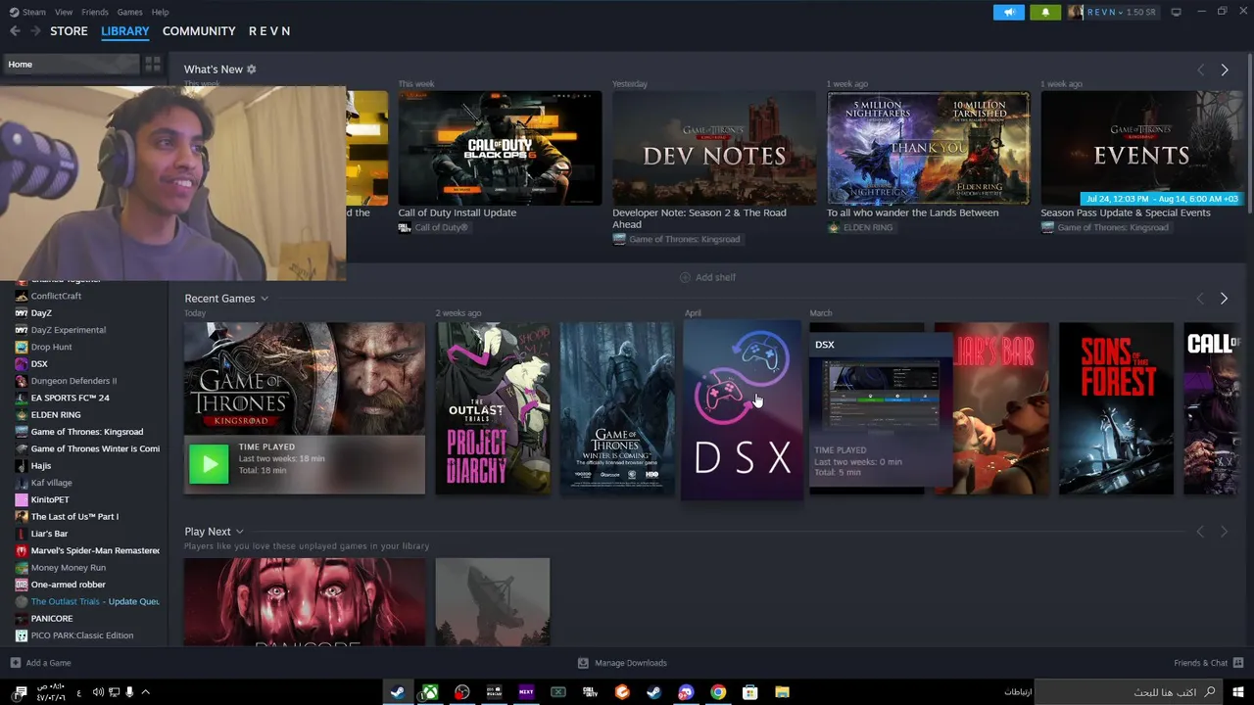Select Drop Hunt in the library list
The width and height of the screenshot is (1254, 705).
pyautogui.click(x=51, y=347)
